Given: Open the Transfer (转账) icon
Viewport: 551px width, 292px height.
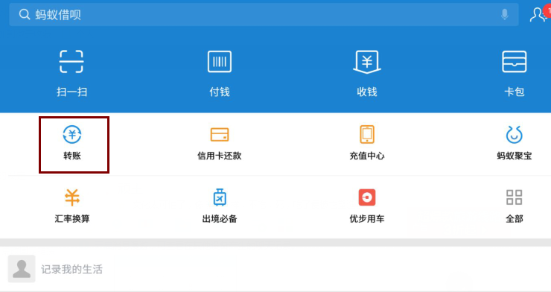Looking at the screenshot, I should [x=72, y=135].
